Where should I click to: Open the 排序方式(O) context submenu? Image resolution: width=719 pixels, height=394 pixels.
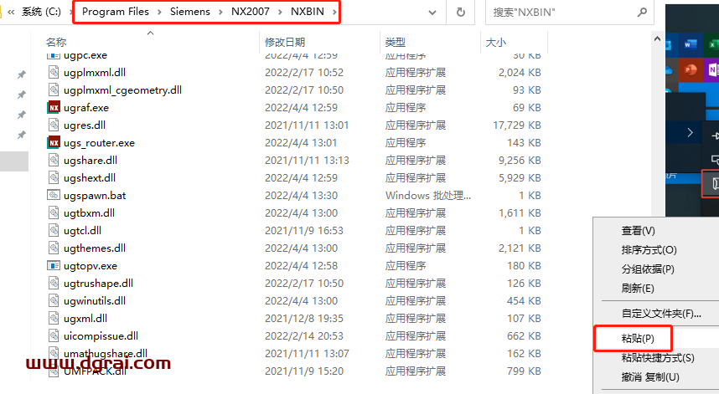click(x=649, y=250)
